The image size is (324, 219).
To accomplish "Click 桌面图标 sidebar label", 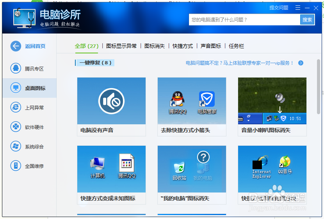I will pos(35,88).
